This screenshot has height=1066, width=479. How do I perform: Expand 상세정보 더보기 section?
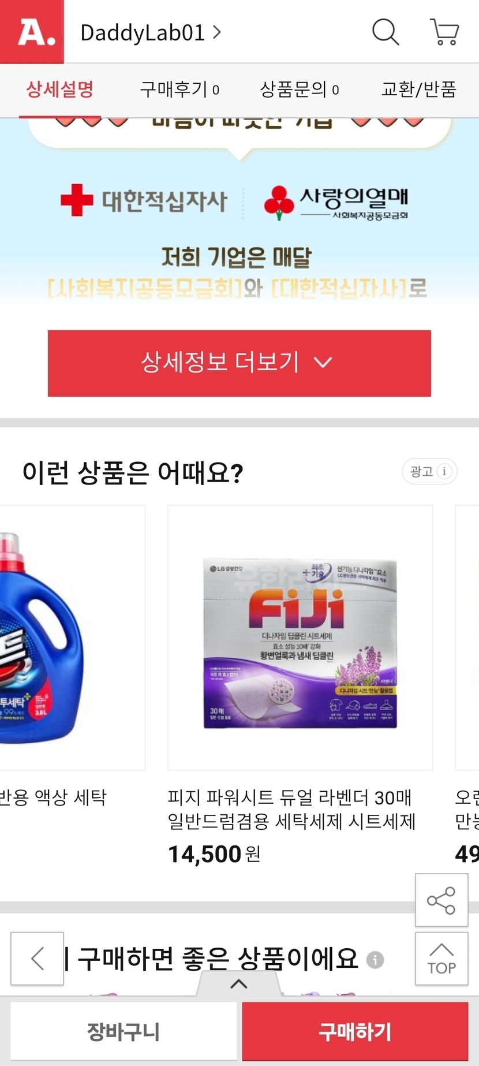(240, 363)
